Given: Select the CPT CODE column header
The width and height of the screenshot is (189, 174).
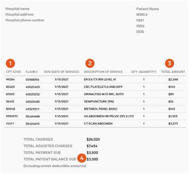Looking at the screenshot, I should pos(13,72).
